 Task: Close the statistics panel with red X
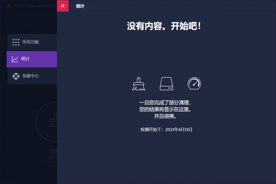point(63,6)
